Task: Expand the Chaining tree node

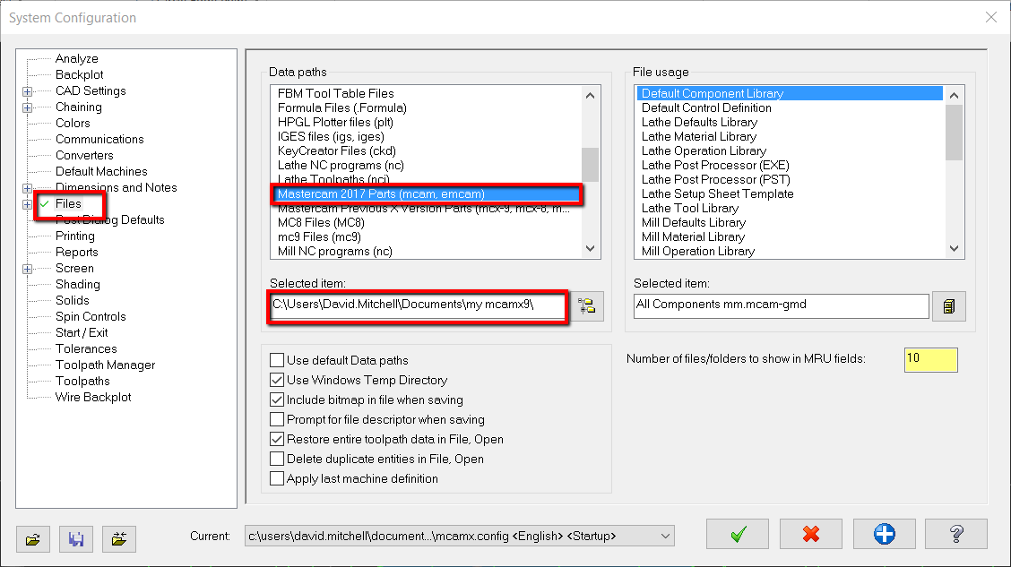Action: (27, 107)
